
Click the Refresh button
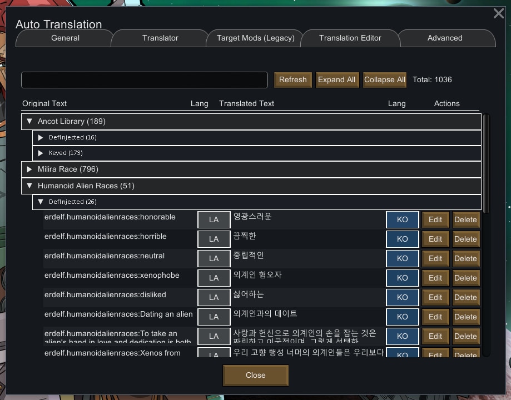tap(292, 79)
